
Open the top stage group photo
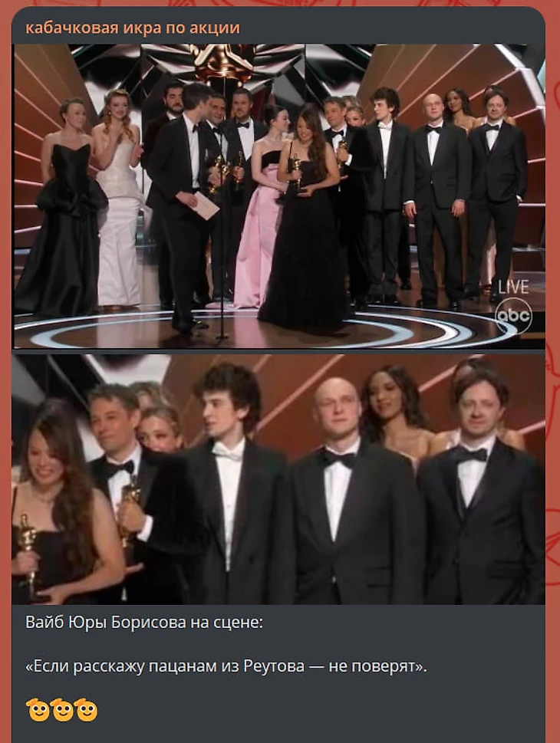tap(278, 196)
